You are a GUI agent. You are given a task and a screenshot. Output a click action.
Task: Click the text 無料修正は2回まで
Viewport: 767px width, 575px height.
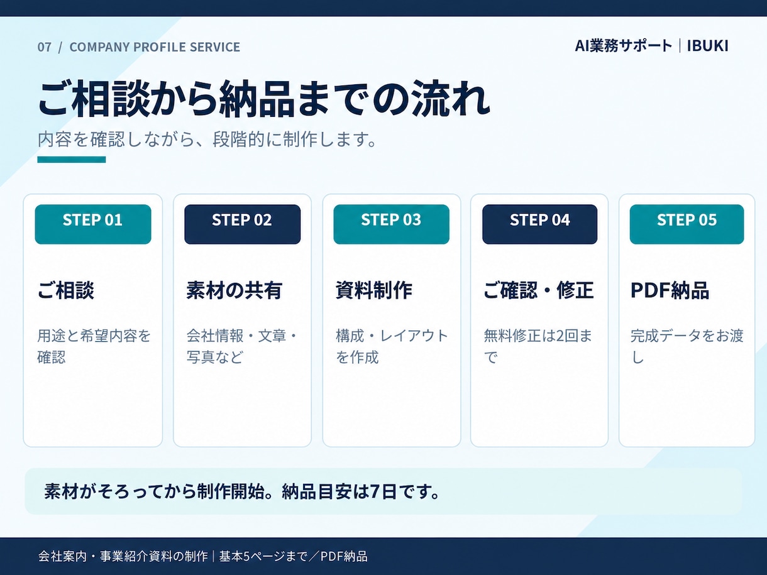coord(538,346)
